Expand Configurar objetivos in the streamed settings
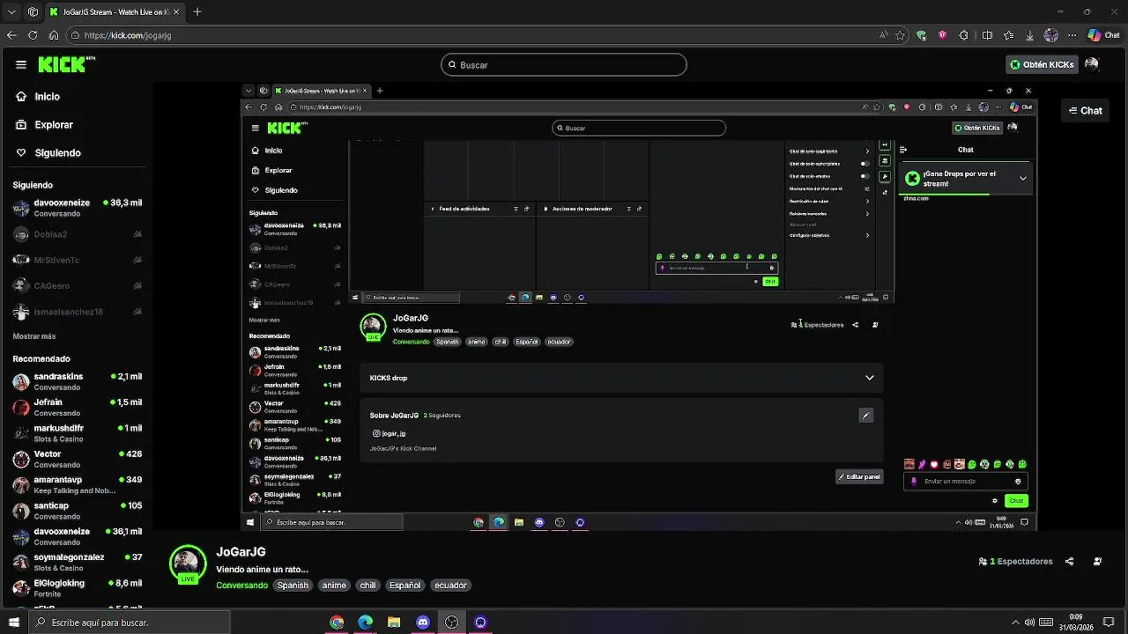This screenshot has width=1128, height=634. [x=867, y=235]
